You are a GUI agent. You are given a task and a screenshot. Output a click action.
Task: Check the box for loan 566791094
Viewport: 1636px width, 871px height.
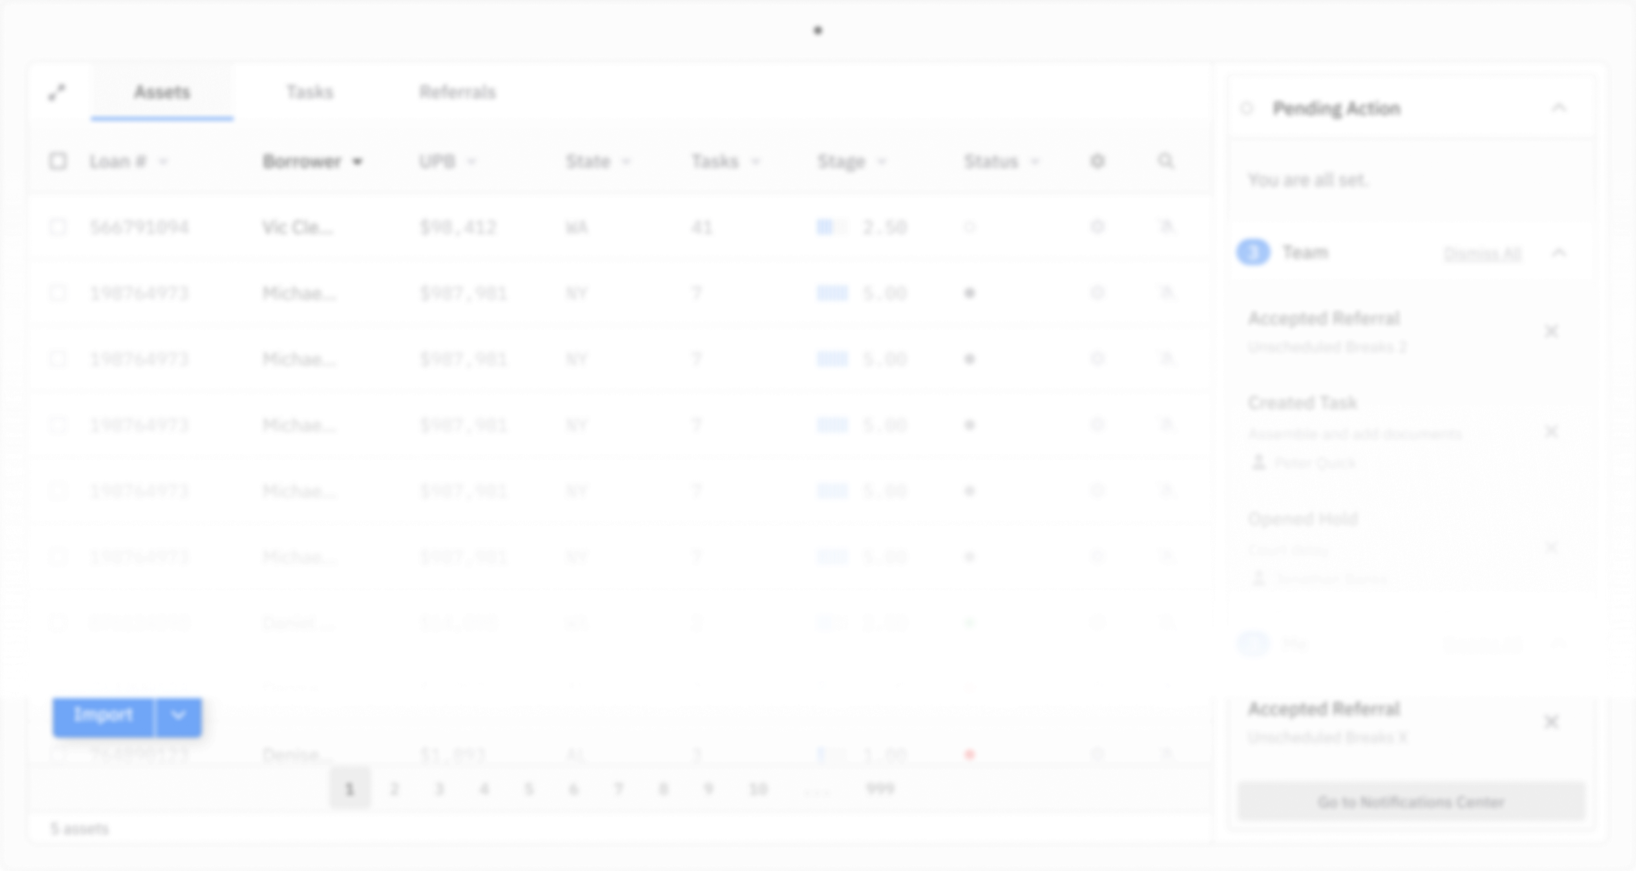[x=58, y=227]
